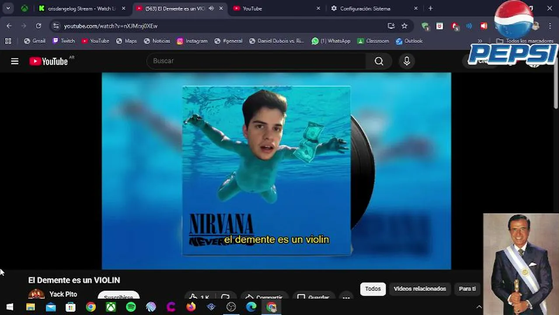This screenshot has width=559, height=315.
Task: Reload the page with the refresh icon
Action: (38, 26)
